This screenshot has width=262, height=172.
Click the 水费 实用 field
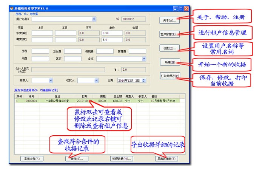click(x=89, y=33)
